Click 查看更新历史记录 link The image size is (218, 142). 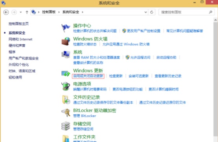coord(168,76)
